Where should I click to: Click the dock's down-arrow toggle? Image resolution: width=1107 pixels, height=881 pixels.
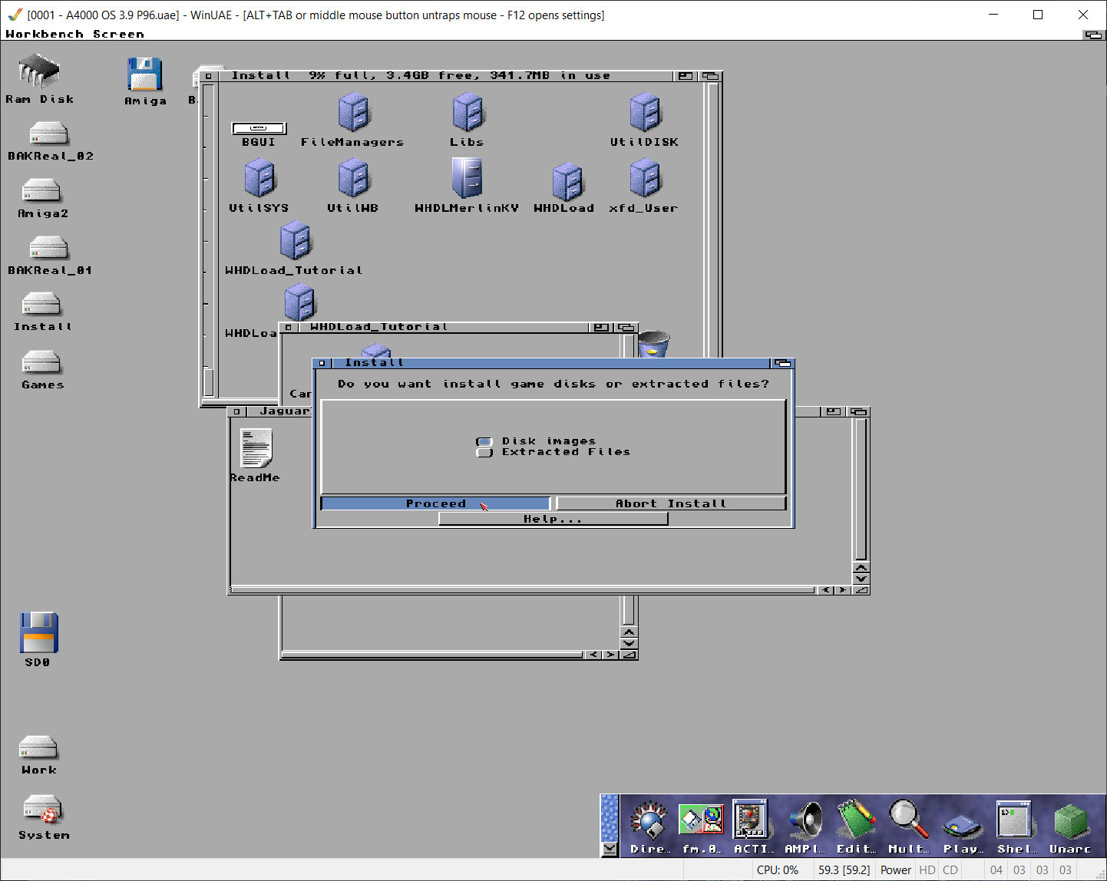tap(610, 848)
